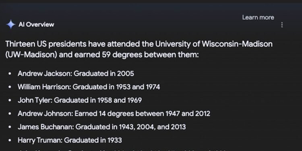This screenshot has height=151, width=302.
Task: Follow the Learn more link
Action: click(x=258, y=17)
